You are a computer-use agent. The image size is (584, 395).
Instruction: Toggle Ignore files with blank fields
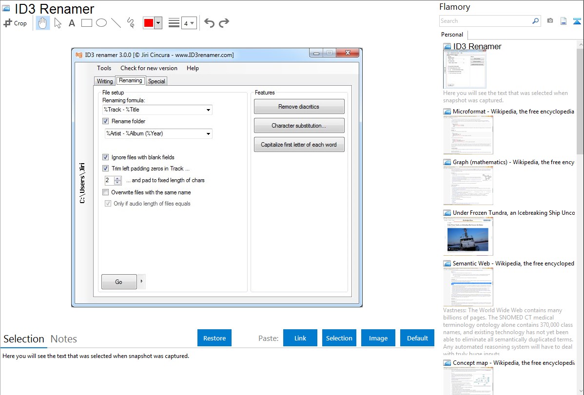(105, 157)
